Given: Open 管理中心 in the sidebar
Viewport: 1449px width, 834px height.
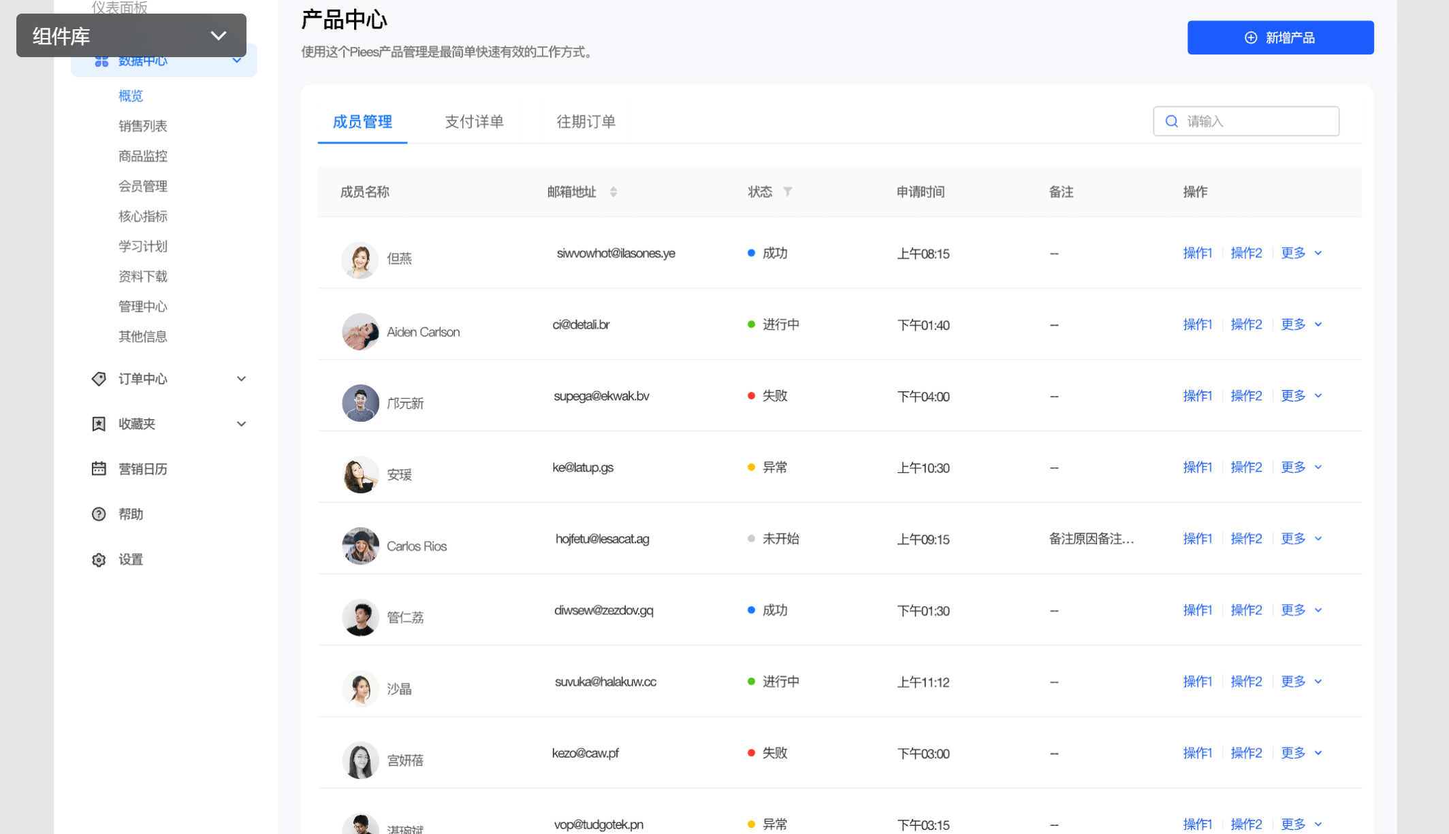Looking at the screenshot, I should [143, 306].
